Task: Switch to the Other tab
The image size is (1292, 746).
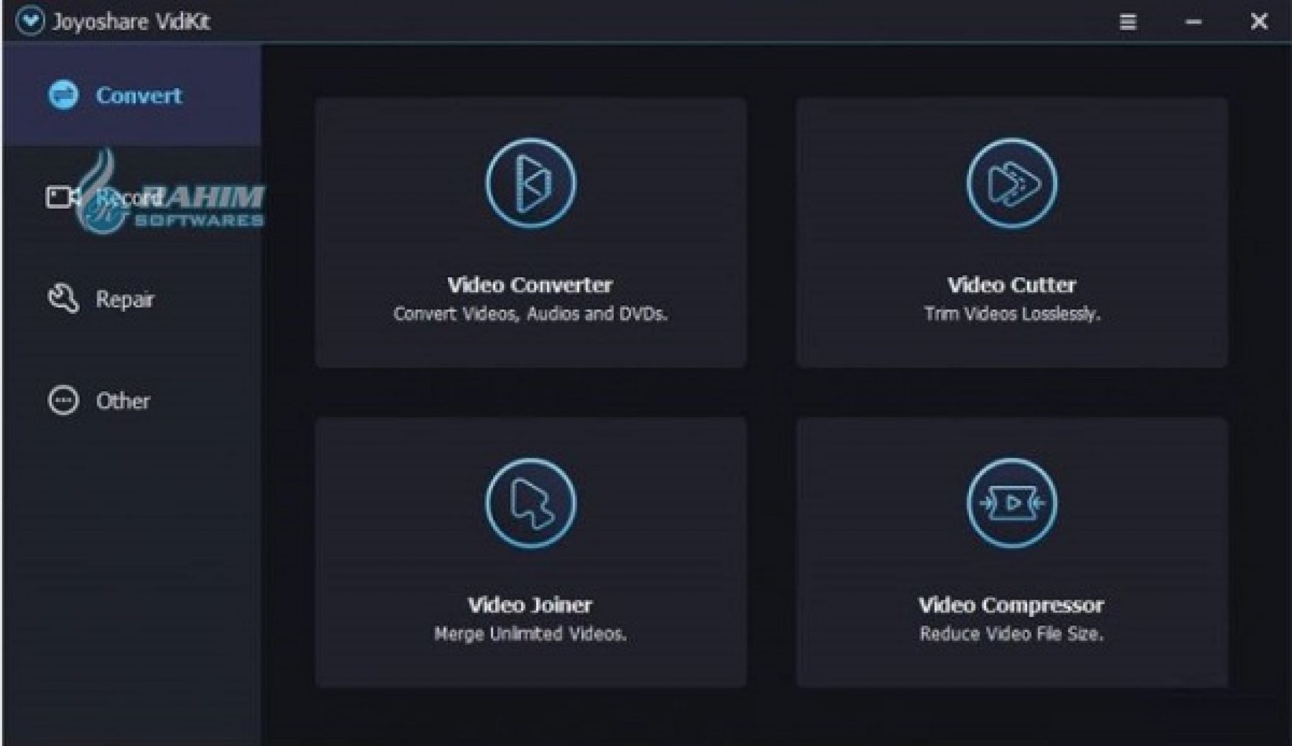Action: tap(123, 401)
